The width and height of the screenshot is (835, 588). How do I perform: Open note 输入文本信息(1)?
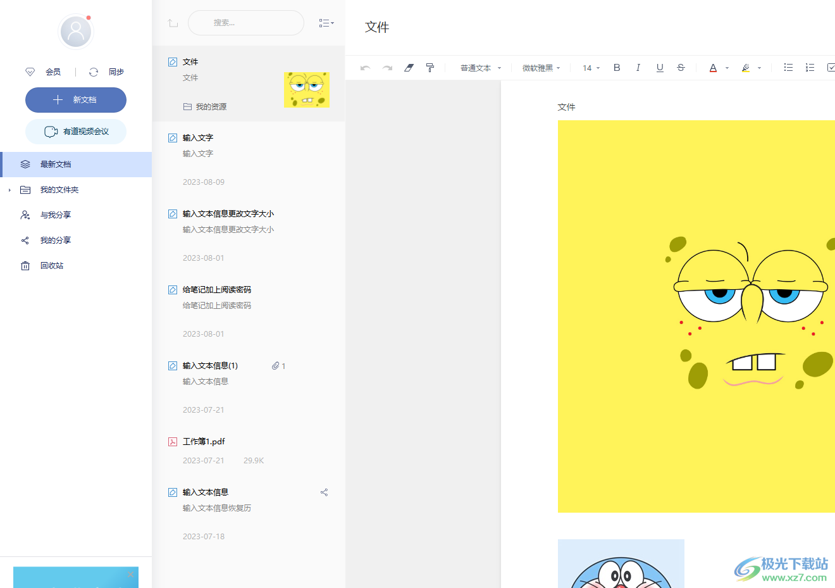249,387
